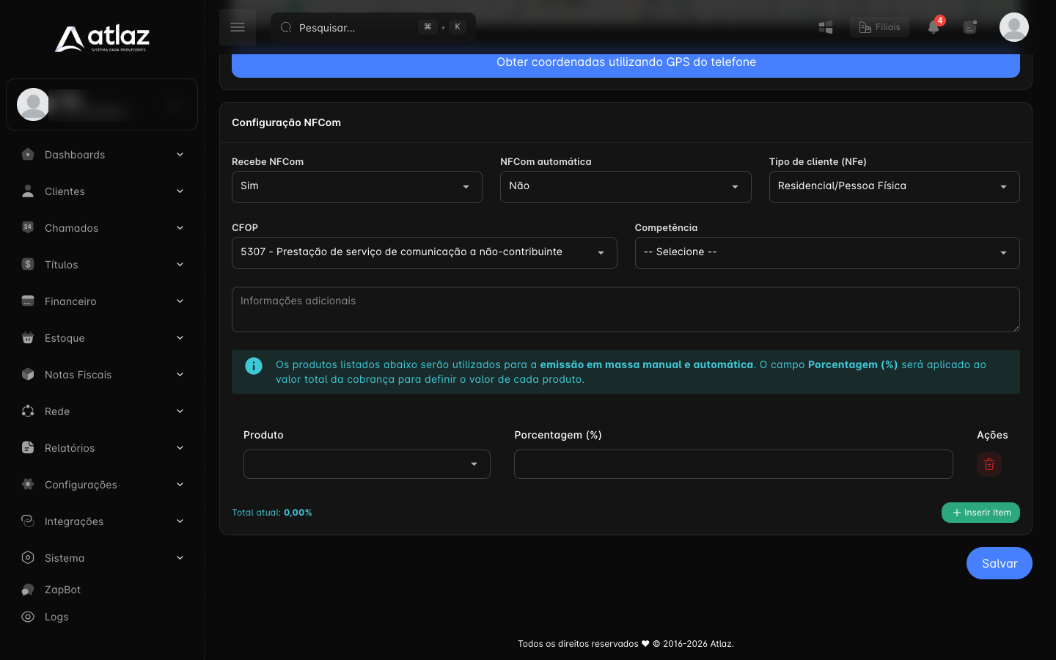Open Rede menu item
The height and width of the screenshot is (660, 1056).
102,411
